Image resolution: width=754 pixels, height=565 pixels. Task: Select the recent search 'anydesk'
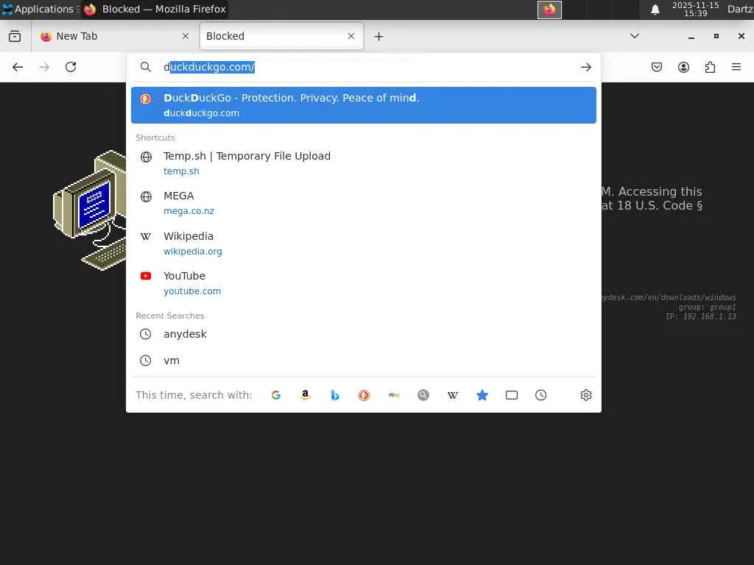364,334
